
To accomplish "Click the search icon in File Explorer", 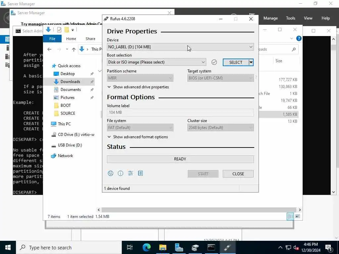I will (x=294, y=50).
